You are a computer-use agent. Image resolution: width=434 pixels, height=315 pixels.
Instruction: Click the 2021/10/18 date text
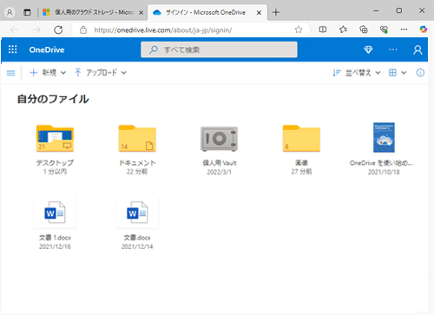pyautogui.click(x=384, y=172)
